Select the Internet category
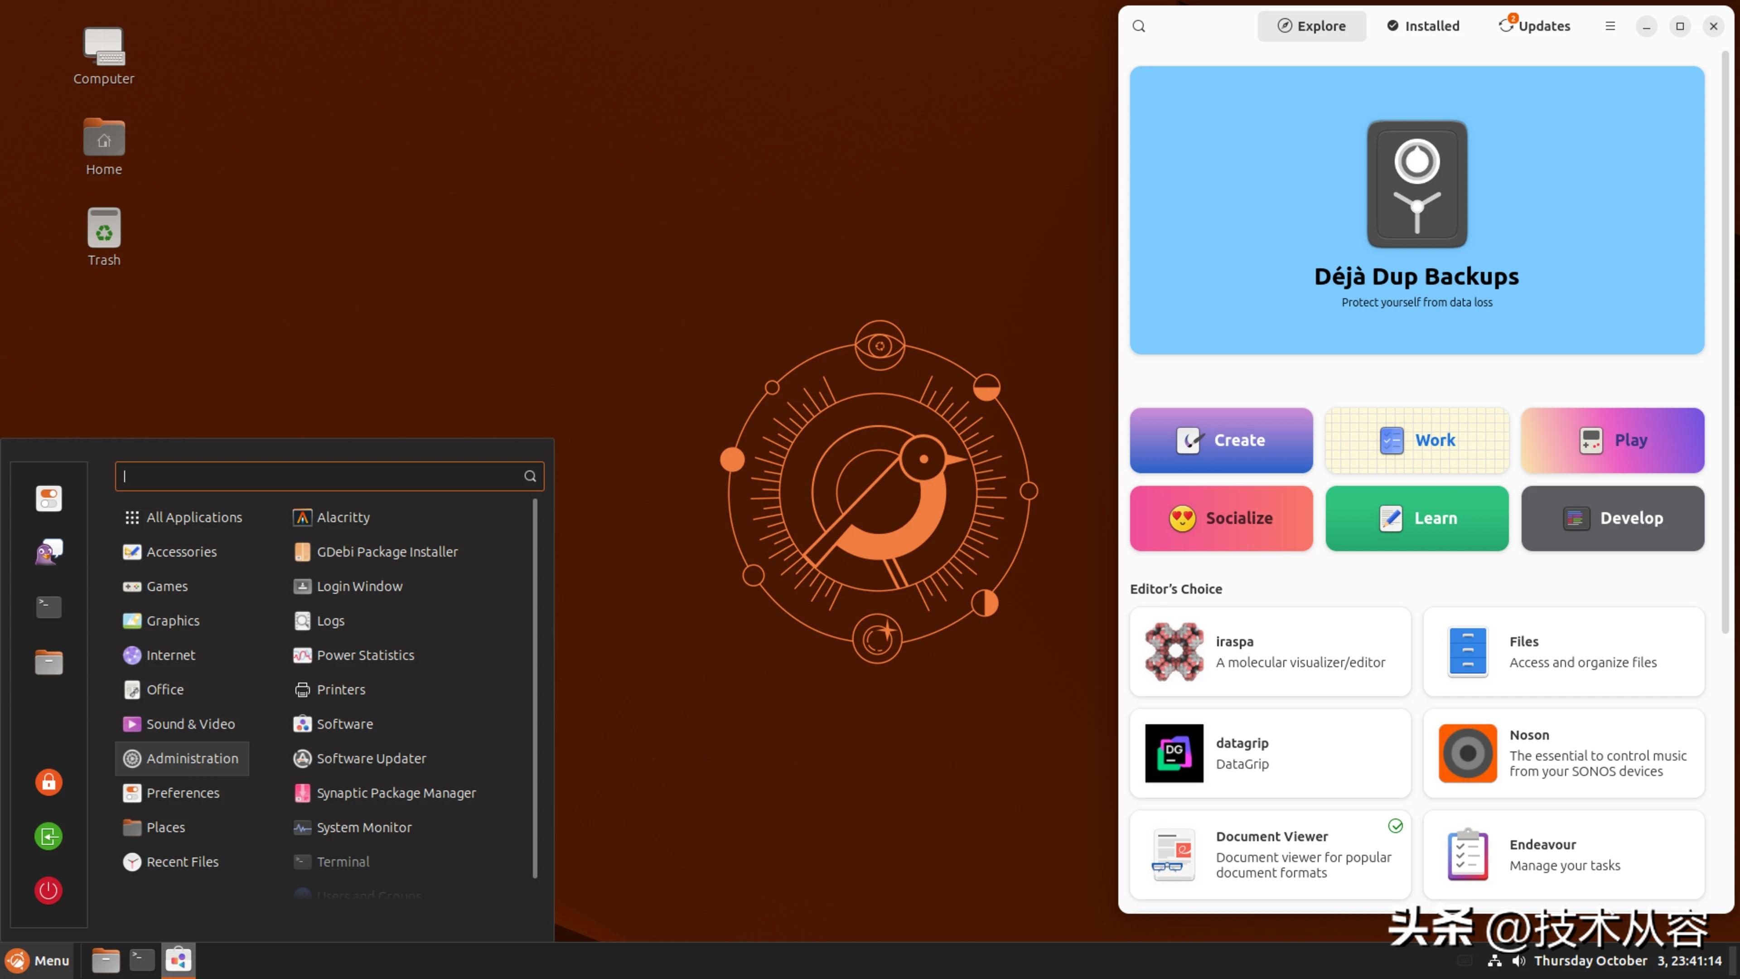 pyautogui.click(x=182, y=655)
